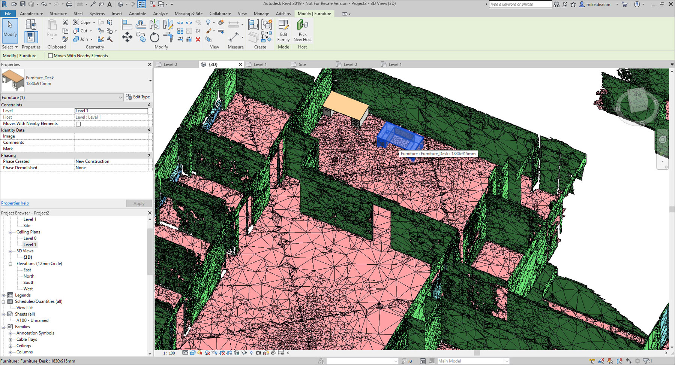Open Type Properties from the ribbon
This screenshot has width=675, height=365.
31,25
